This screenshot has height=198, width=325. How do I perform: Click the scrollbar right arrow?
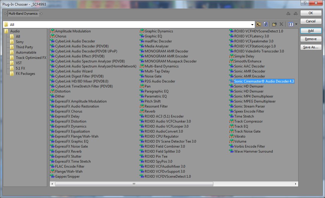[x=296, y=184]
